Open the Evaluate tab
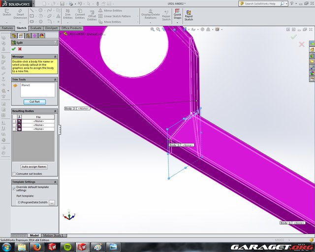315x252 pixels. (36, 28)
